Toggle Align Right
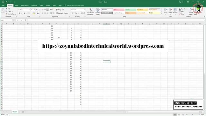 click(x=47, y=13)
